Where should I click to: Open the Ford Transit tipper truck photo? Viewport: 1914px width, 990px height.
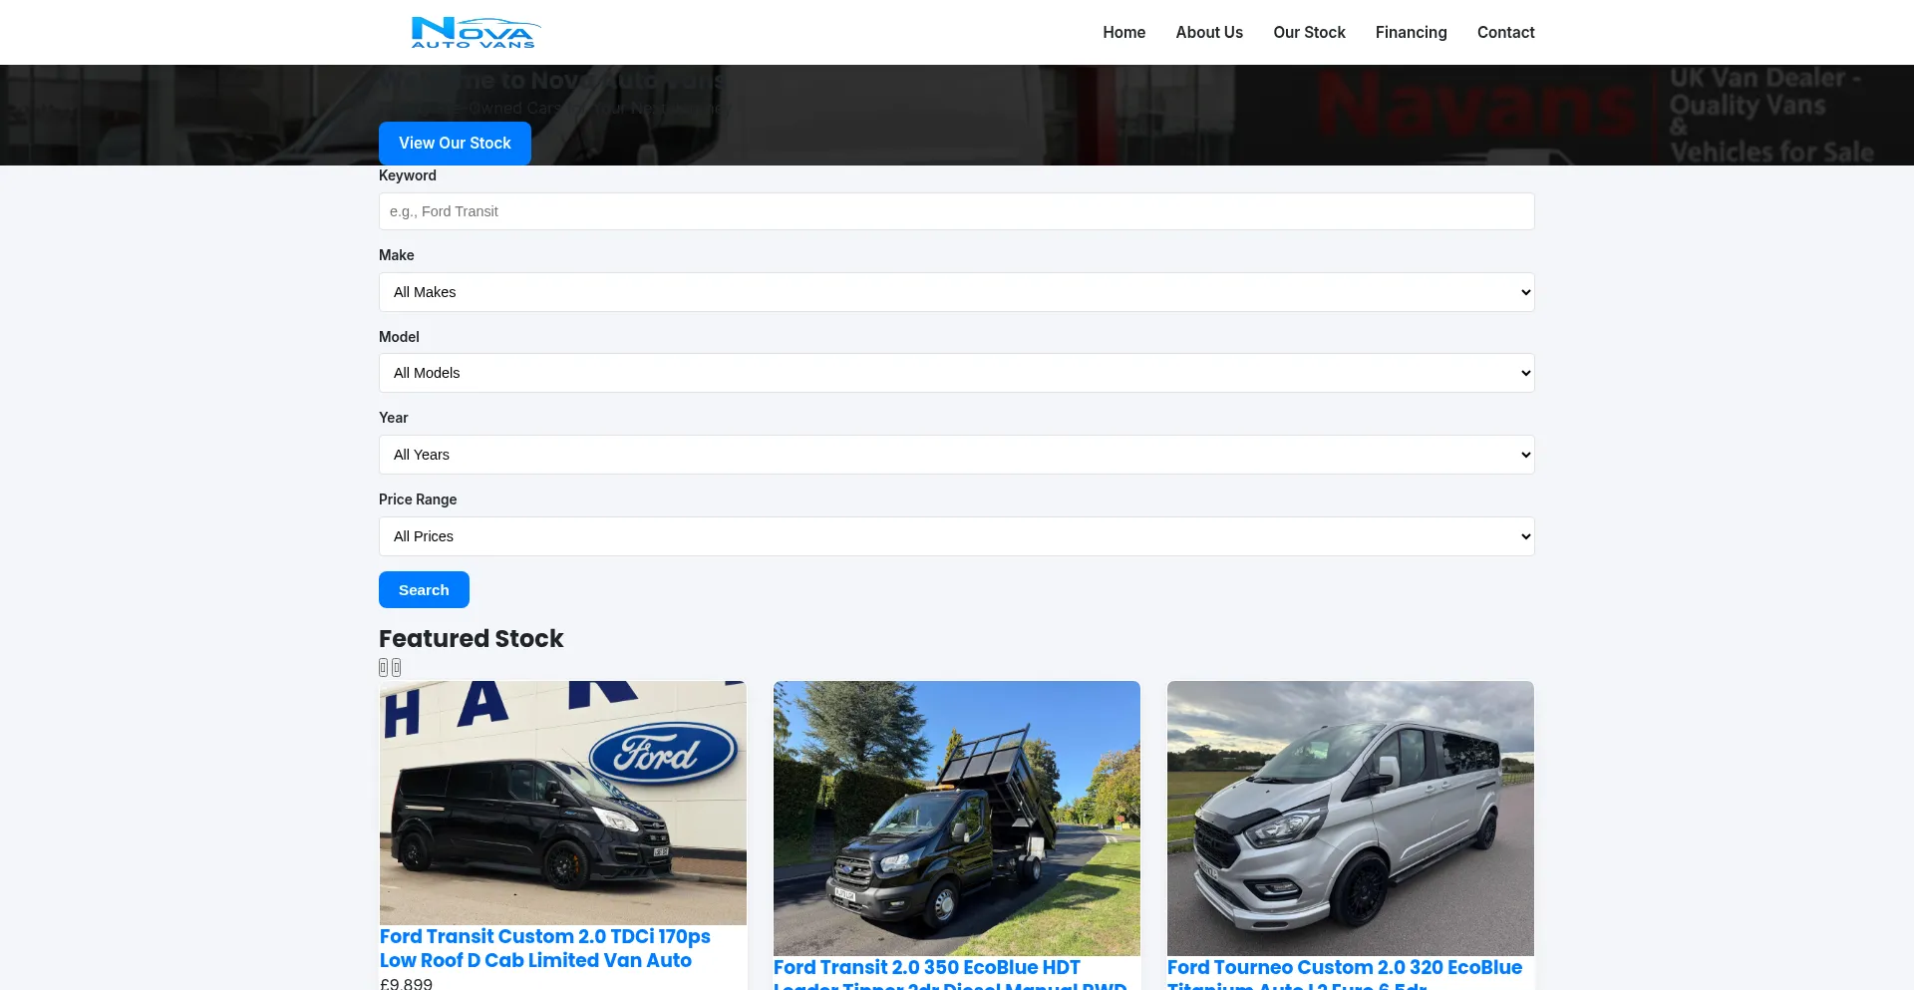click(956, 818)
